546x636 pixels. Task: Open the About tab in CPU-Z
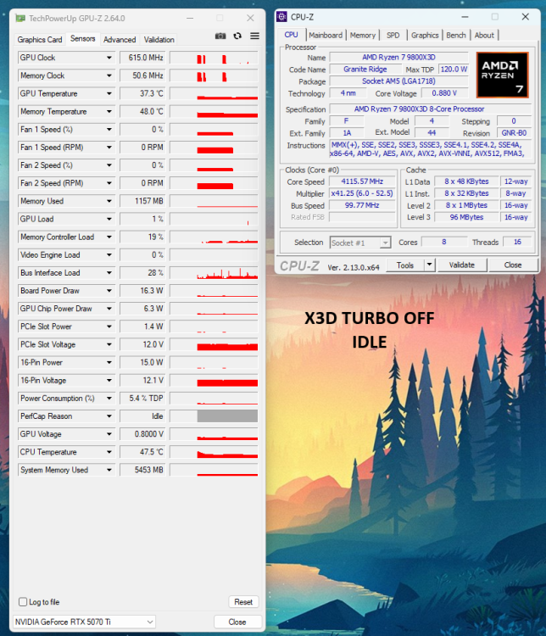pos(484,36)
